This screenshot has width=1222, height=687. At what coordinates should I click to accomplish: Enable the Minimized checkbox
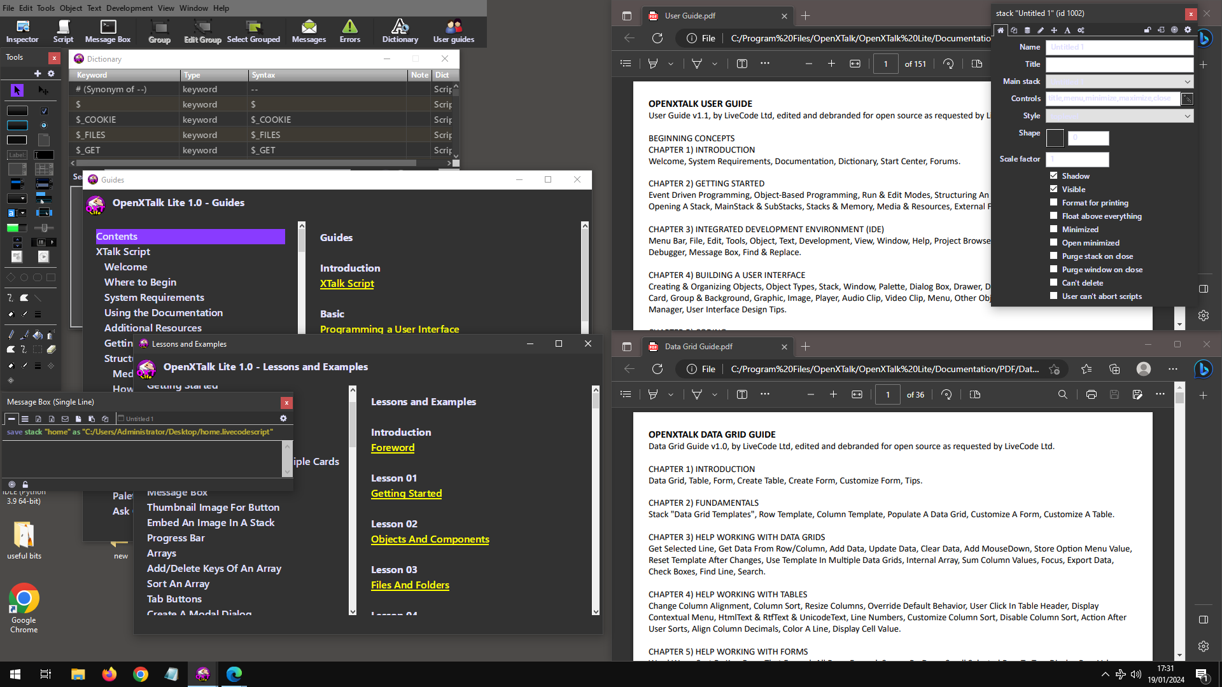1054,229
